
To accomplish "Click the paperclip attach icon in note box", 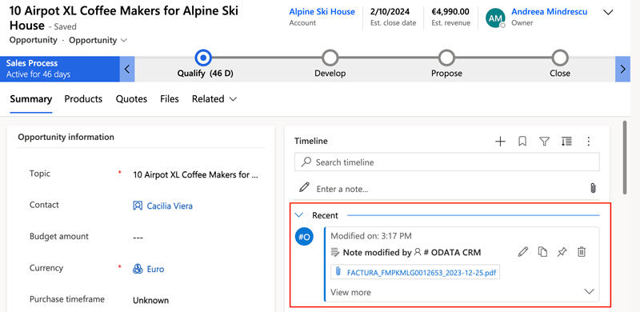I will pyautogui.click(x=593, y=188).
